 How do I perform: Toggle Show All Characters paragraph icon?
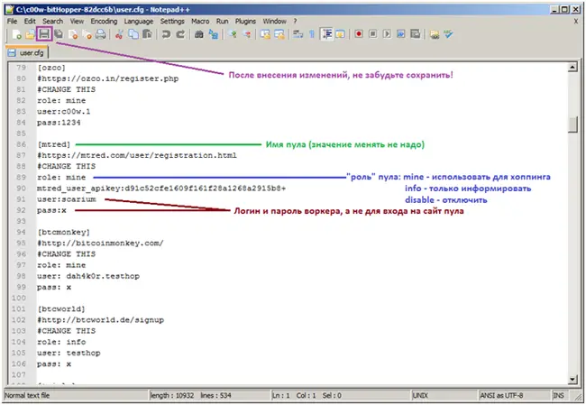[312, 34]
